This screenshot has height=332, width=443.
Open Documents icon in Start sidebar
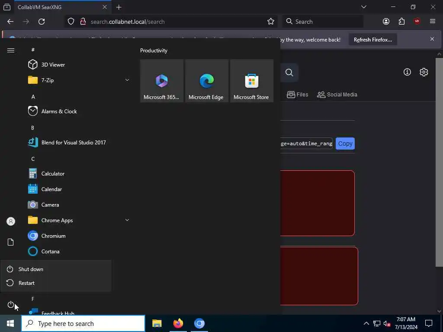tap(11, 242)
